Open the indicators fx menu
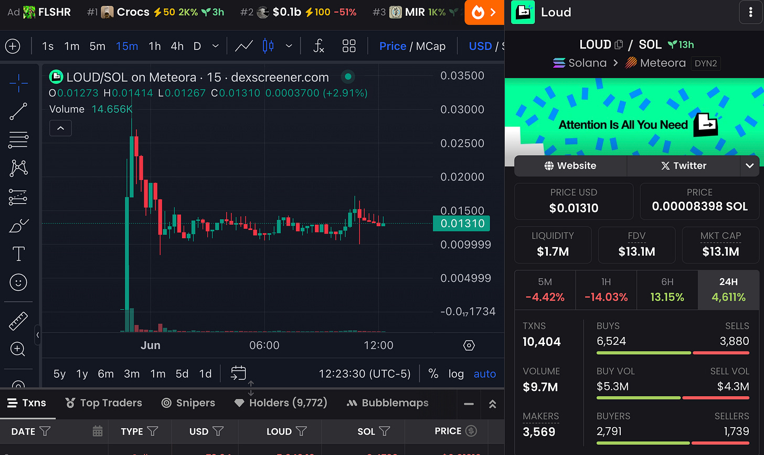 point(319,46)
